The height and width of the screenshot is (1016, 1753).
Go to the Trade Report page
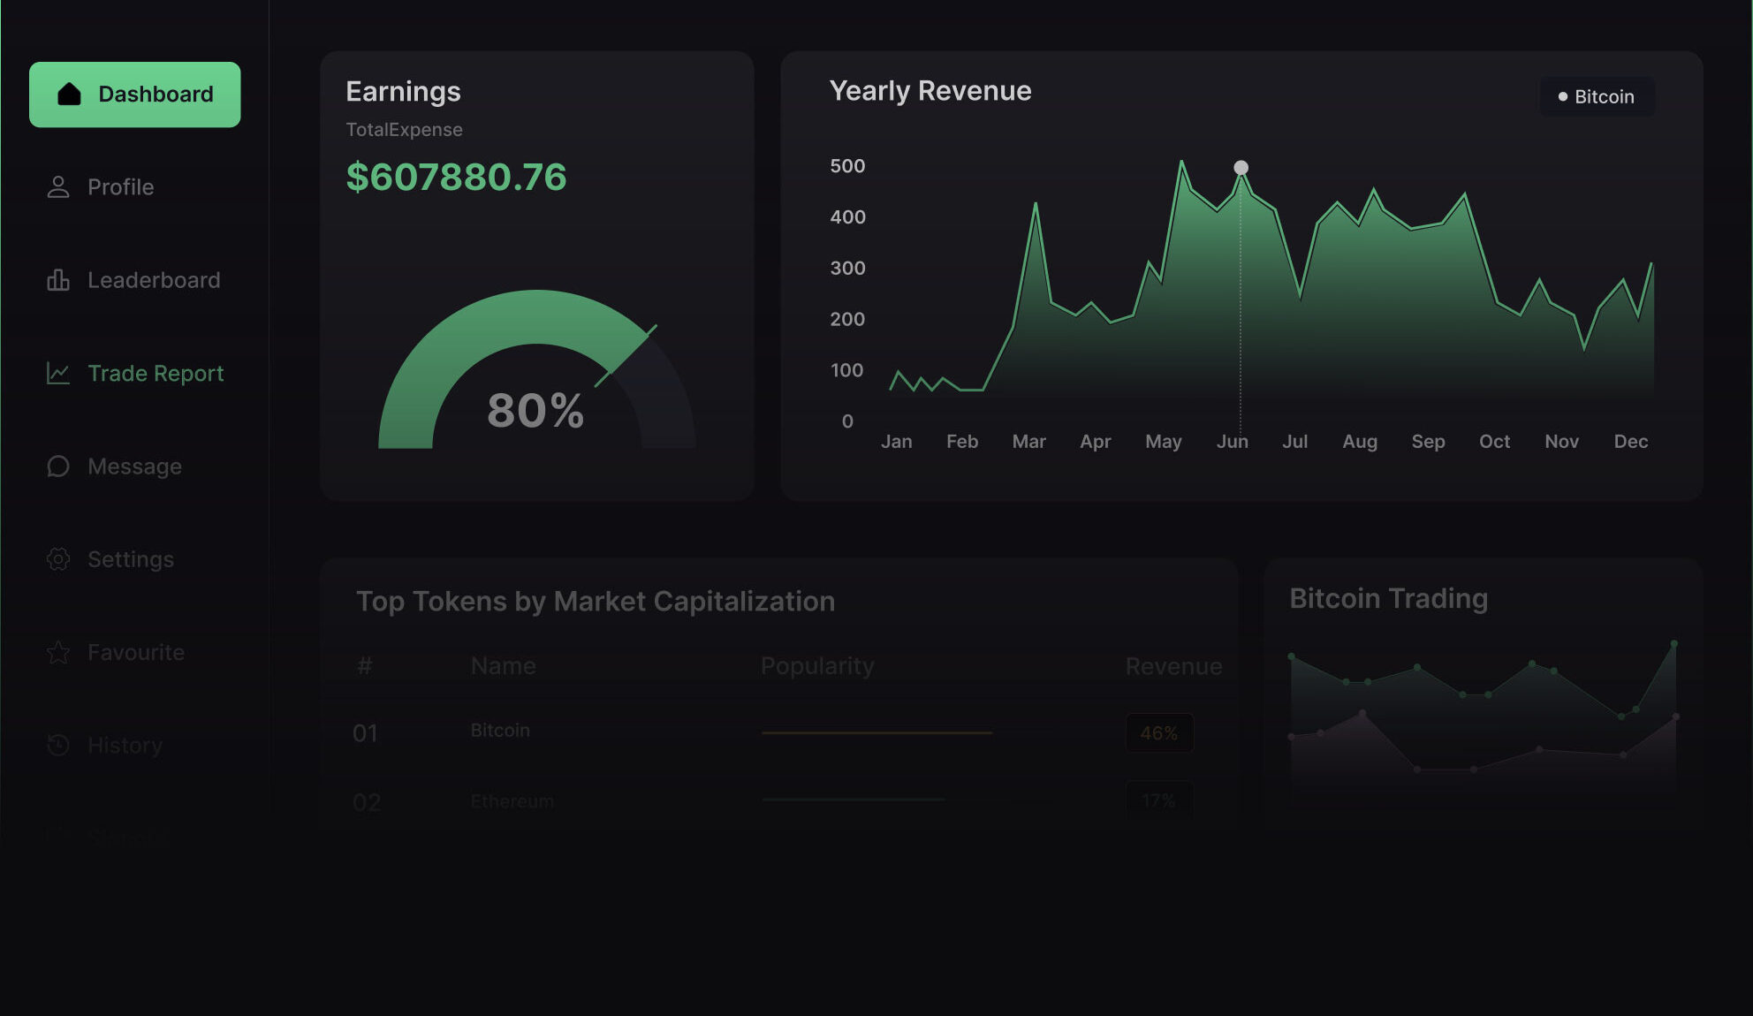156,374
